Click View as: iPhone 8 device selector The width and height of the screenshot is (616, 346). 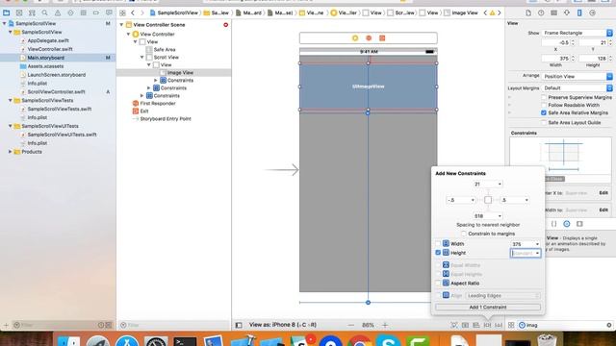283,325
